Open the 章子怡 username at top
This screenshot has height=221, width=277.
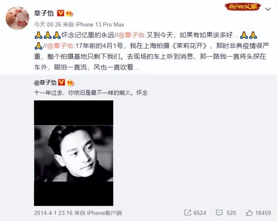point(44,13)
